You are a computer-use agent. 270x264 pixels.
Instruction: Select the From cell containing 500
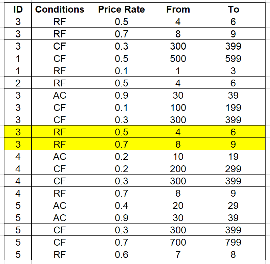click(x=178, y=59)
